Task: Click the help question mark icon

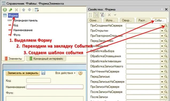Action: (x=80, y=73)
